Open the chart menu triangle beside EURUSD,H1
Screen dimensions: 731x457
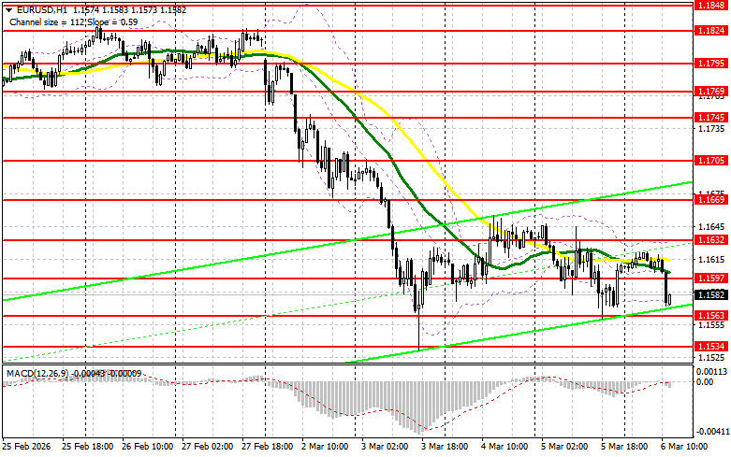click(x=9, y=9)
